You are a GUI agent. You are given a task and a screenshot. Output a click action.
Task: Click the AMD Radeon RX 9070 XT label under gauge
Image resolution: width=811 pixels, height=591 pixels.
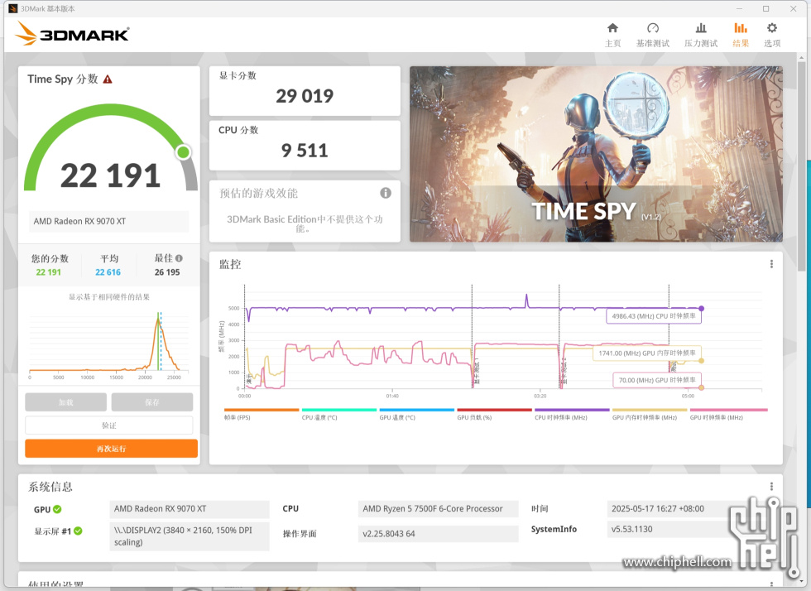109,221
